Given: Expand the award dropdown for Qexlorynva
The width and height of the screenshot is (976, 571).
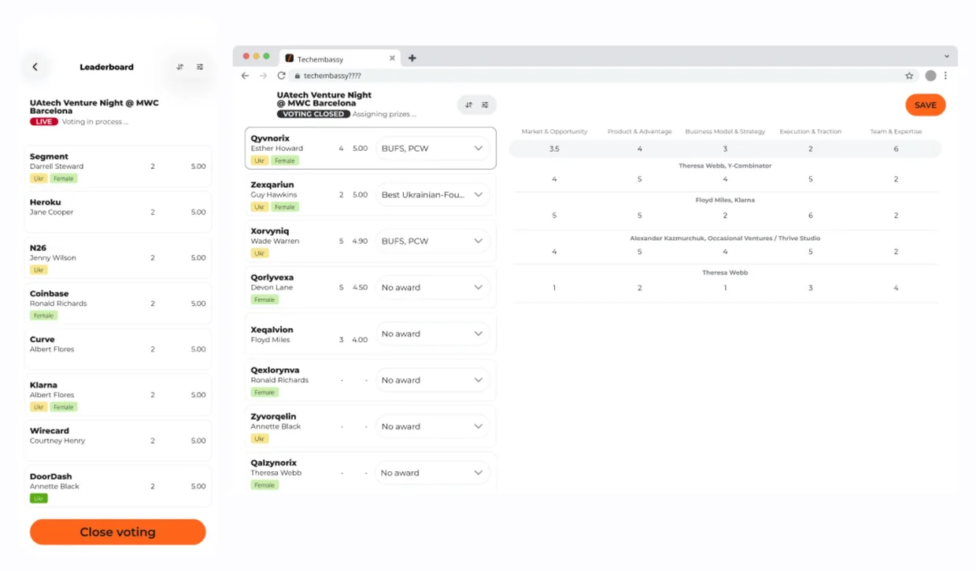Looking at the screenshot, I should click(x=432, y=380).
